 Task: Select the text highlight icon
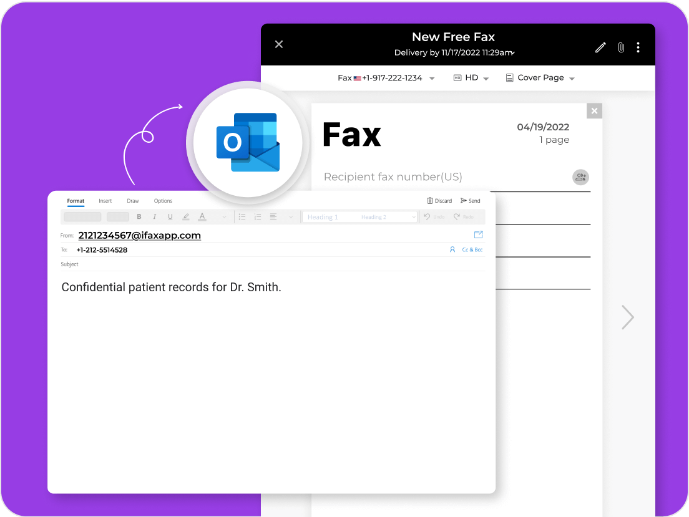click(185, 216)
